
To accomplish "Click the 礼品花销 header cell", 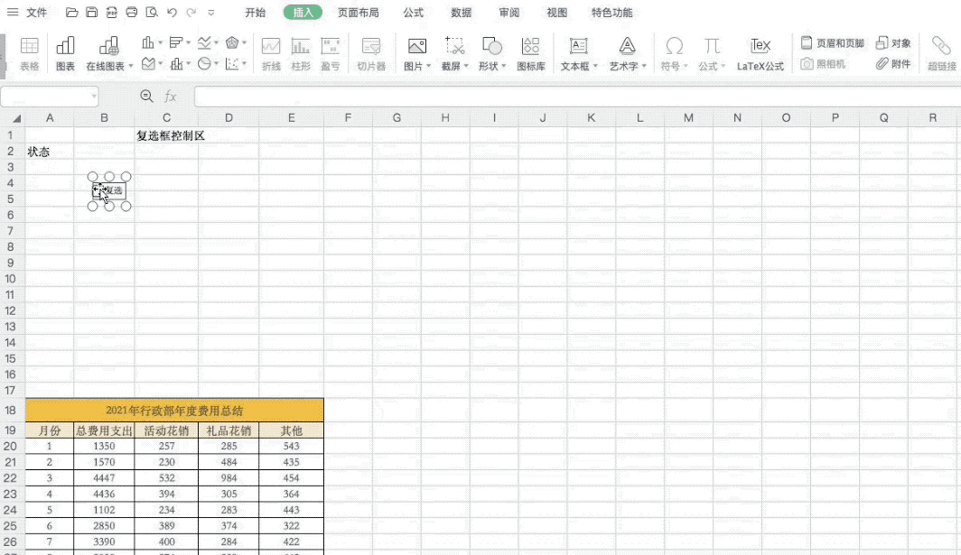I will [x=229, y=430].
